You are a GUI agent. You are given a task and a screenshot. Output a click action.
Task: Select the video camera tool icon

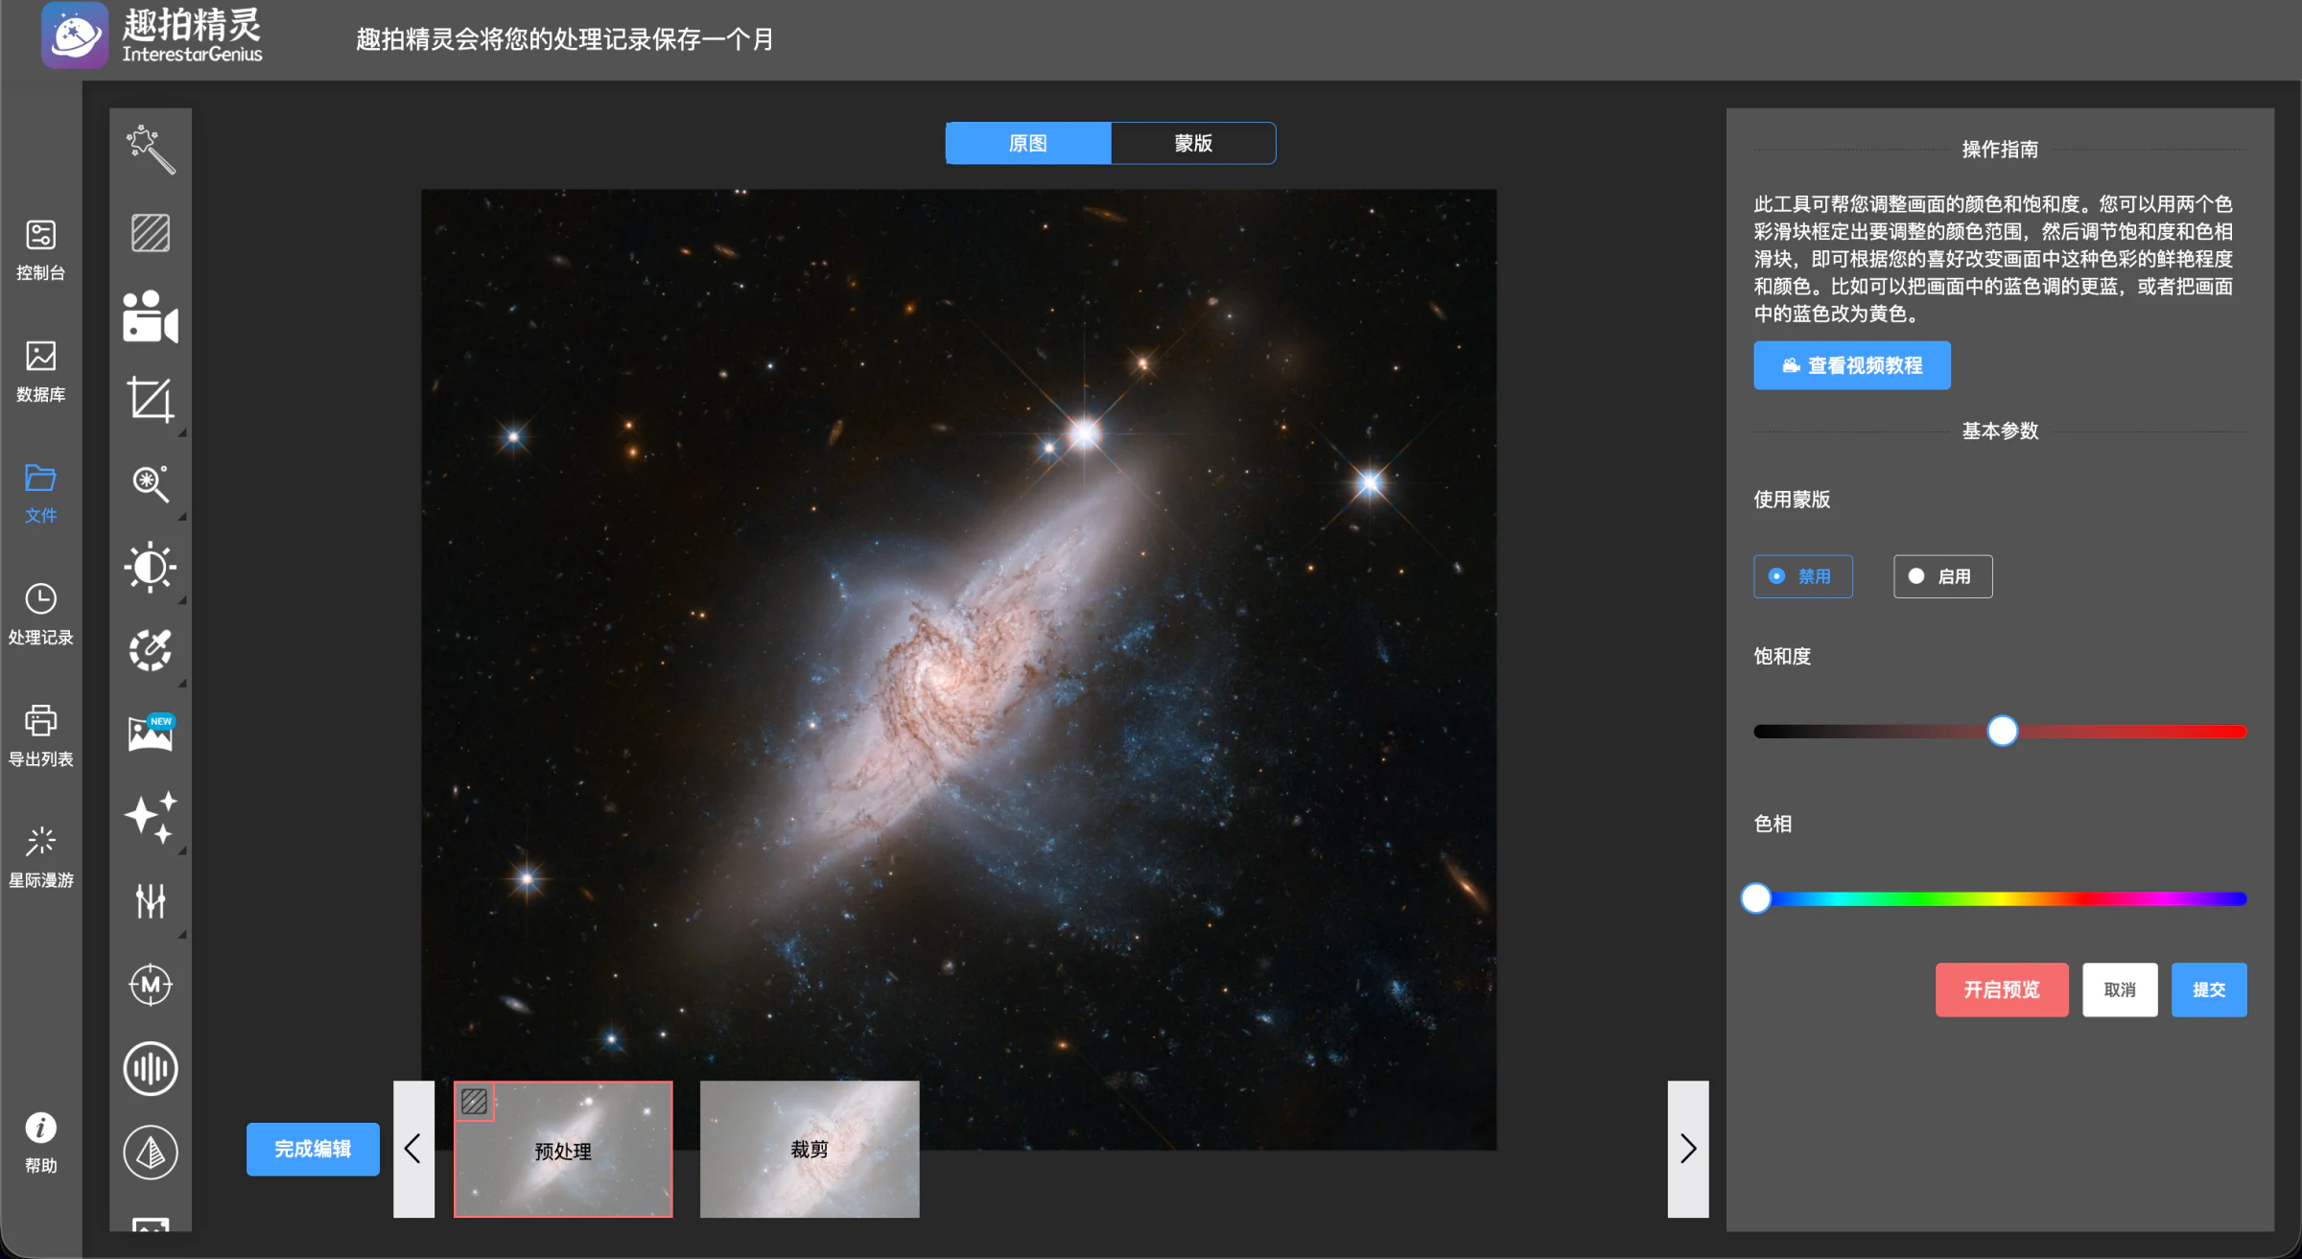[151, 316]
